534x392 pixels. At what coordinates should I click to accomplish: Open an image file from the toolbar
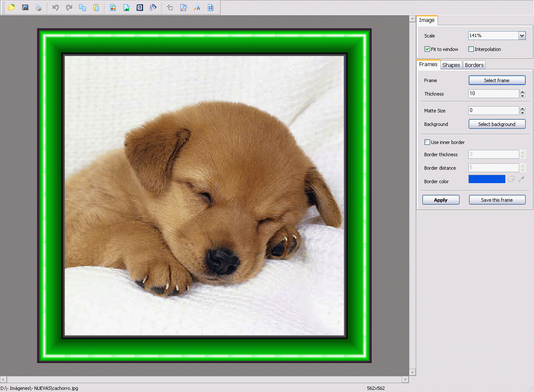click(12, 7)
